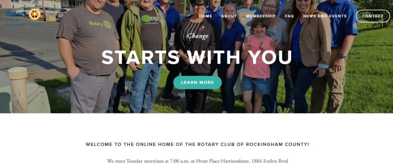393x163 pixels.
Task: Click the script 'Change' text in hero
Action: (198, 36)
